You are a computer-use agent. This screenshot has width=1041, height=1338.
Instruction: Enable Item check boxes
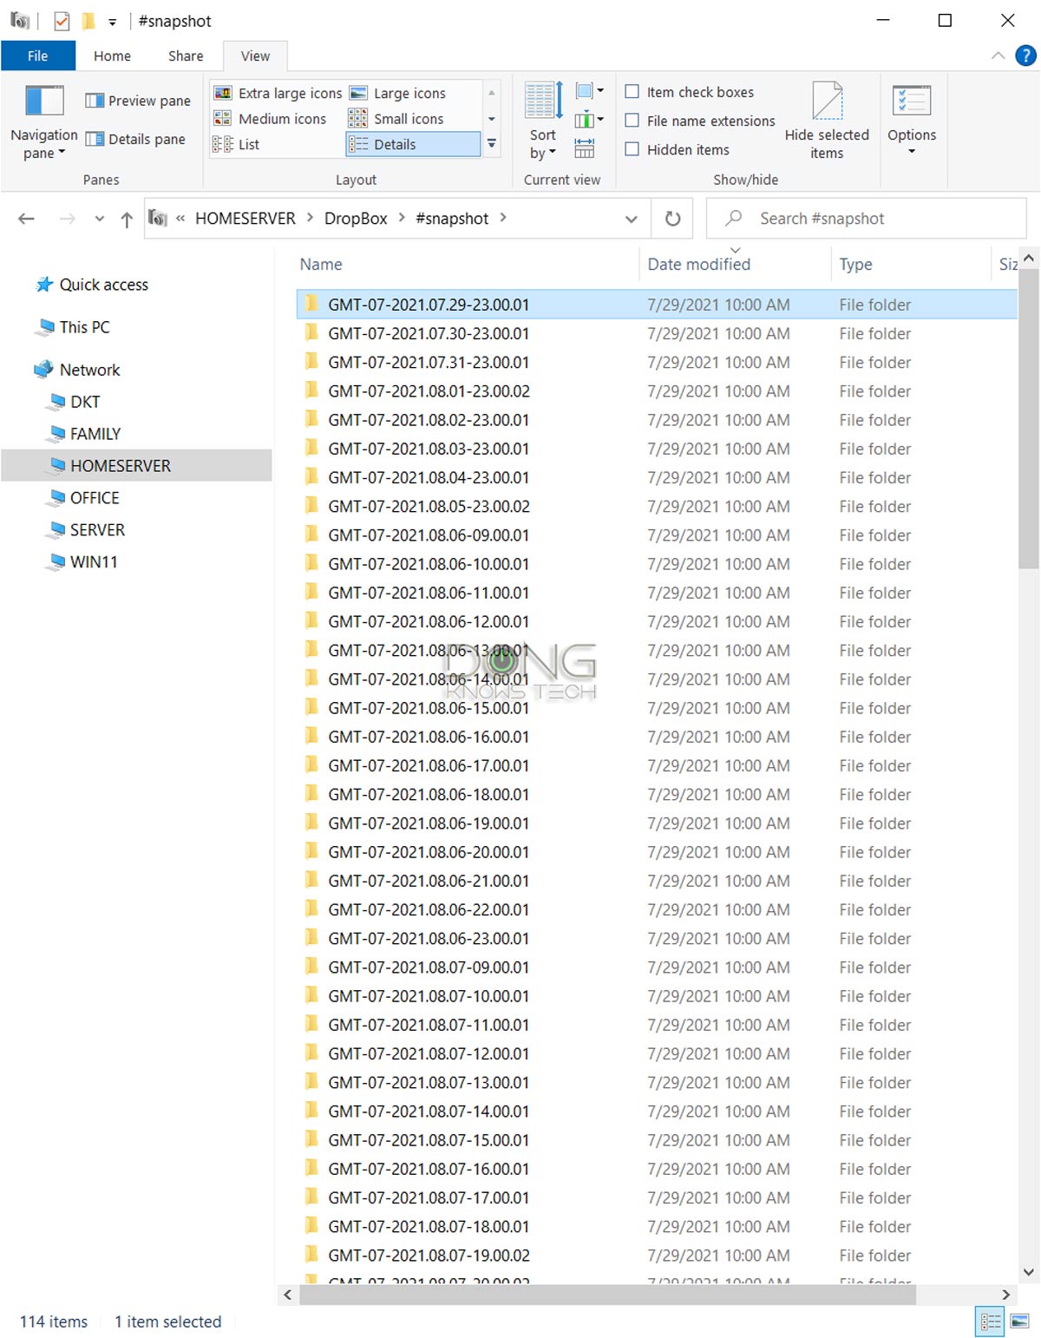pos(632,91)
